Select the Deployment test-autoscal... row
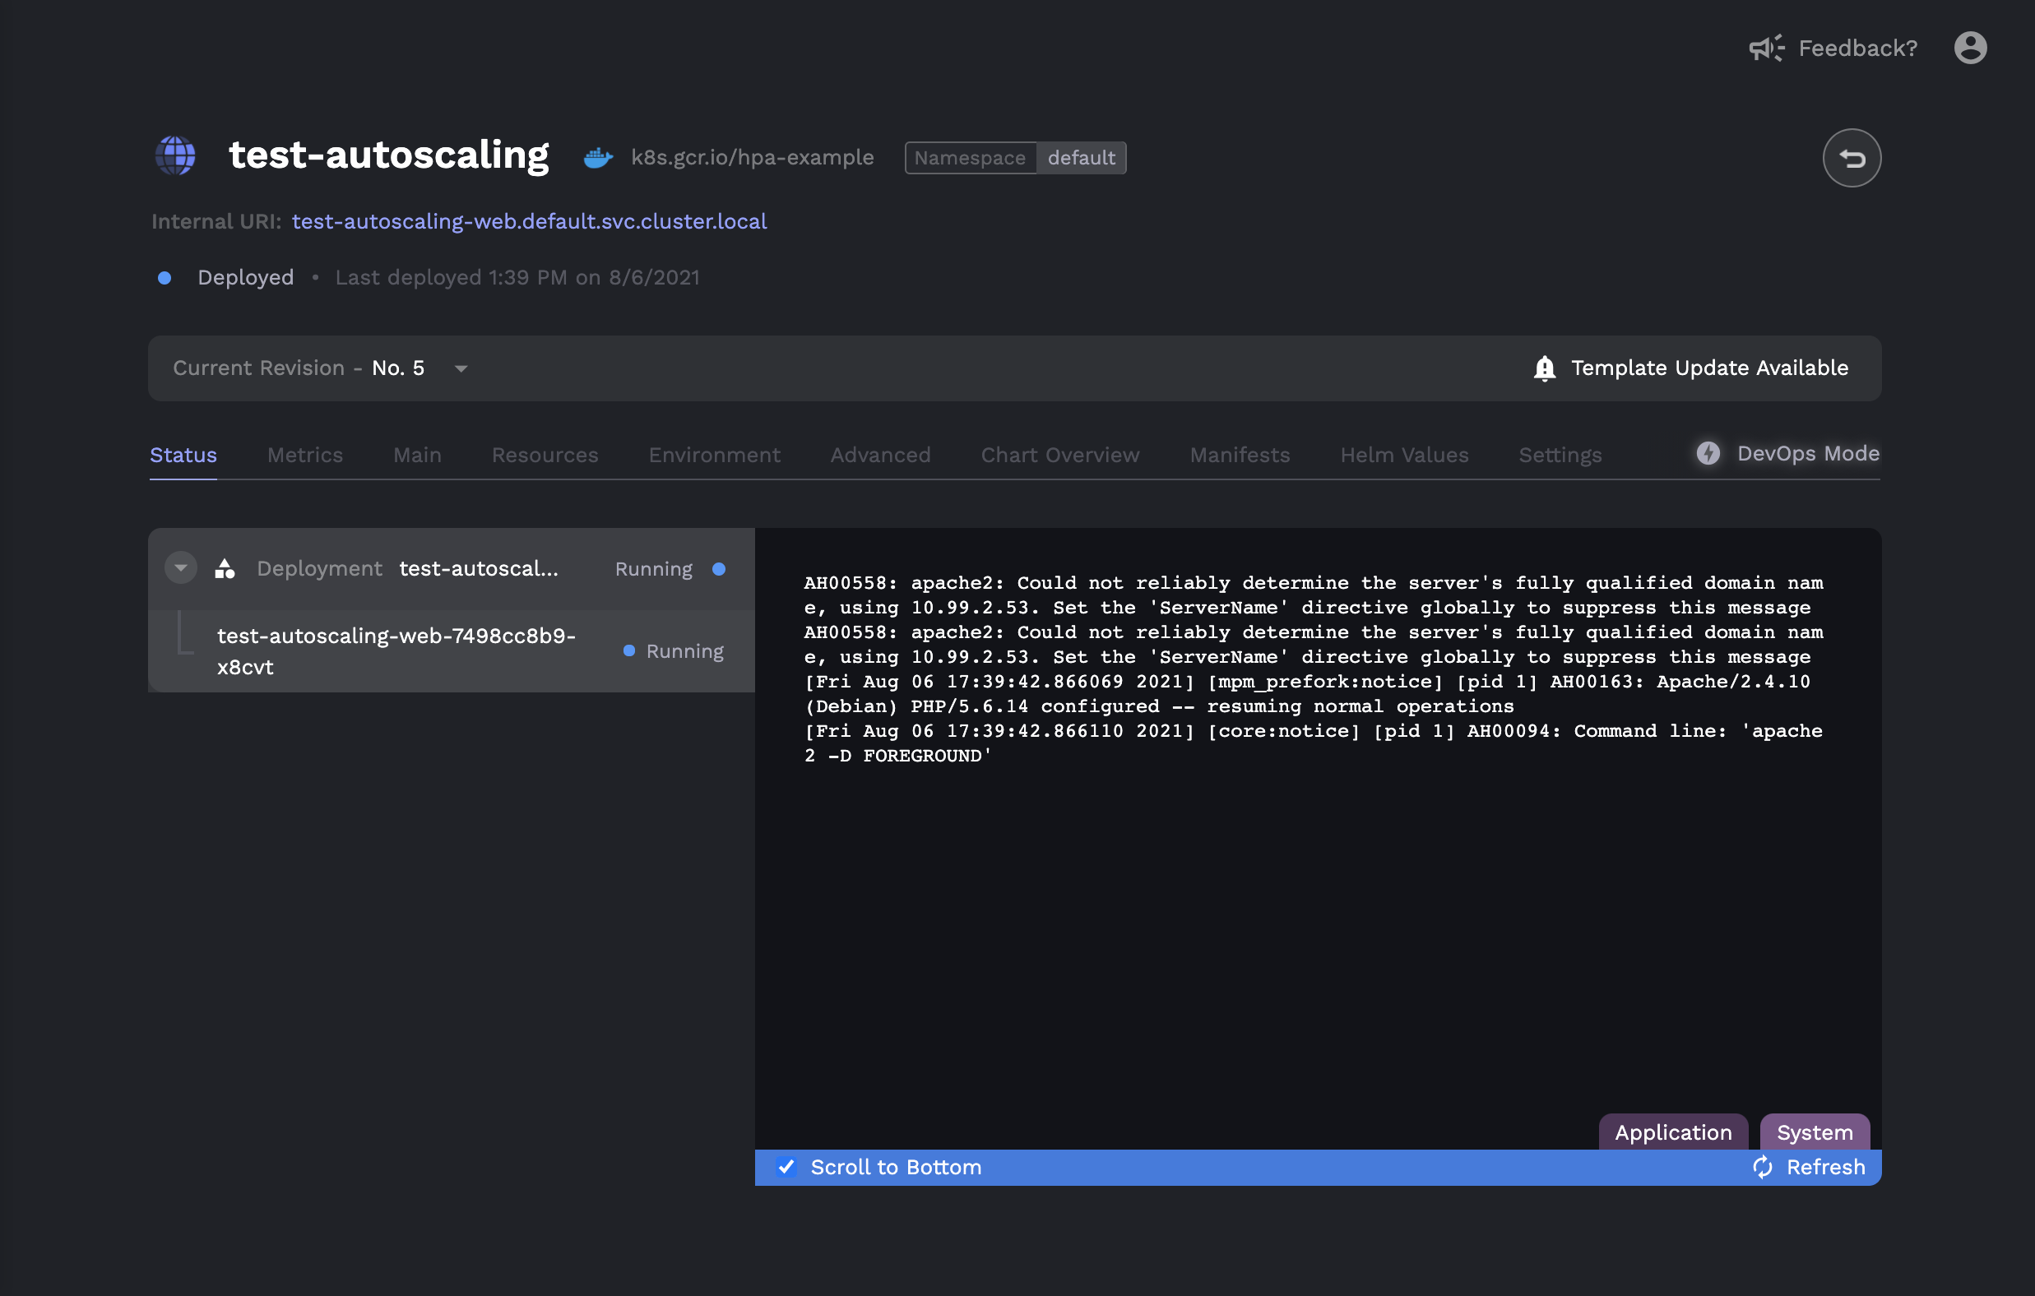The image size is (2035, 1296). (x=452, y=568)
